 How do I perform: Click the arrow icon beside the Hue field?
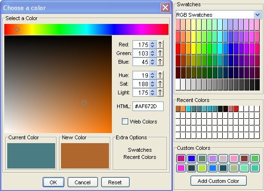point(160,75)
